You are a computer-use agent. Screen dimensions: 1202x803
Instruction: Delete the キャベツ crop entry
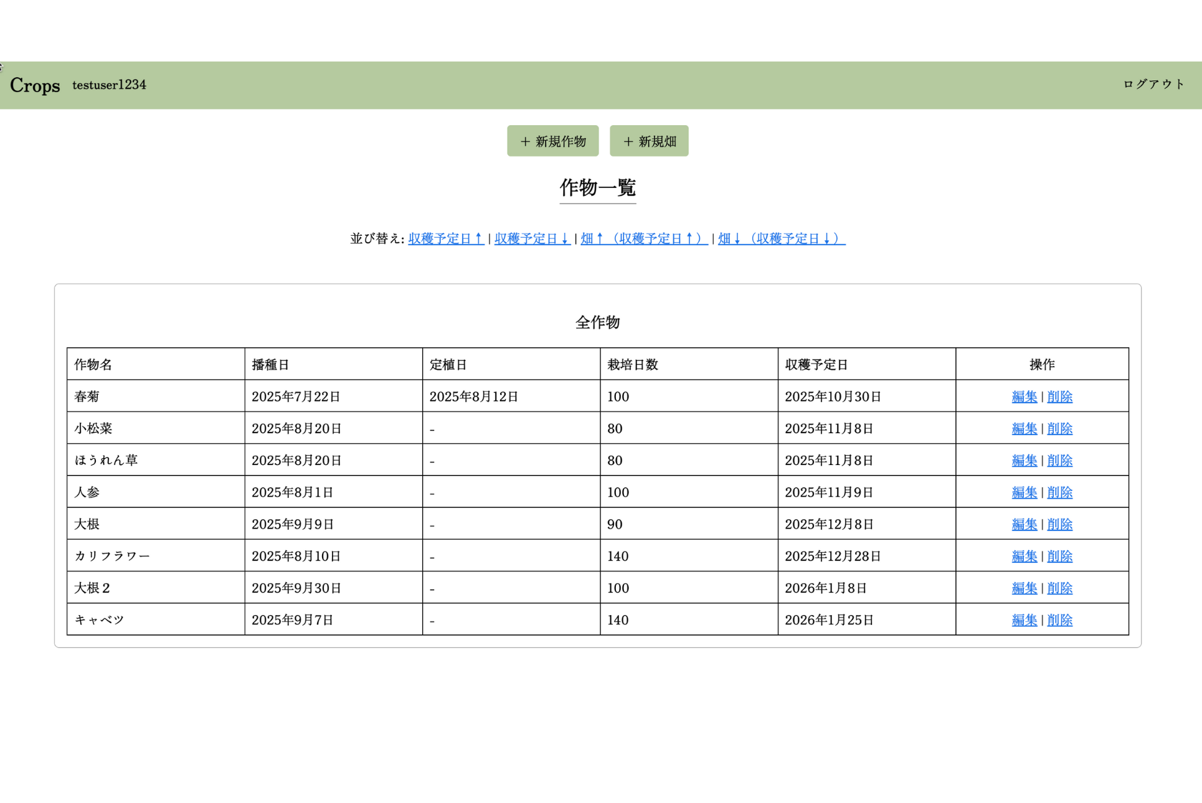point(1059,620)
